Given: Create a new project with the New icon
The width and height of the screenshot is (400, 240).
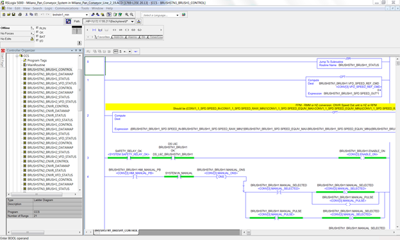Looking at the screenshot, I should click(x=4, y=15).
